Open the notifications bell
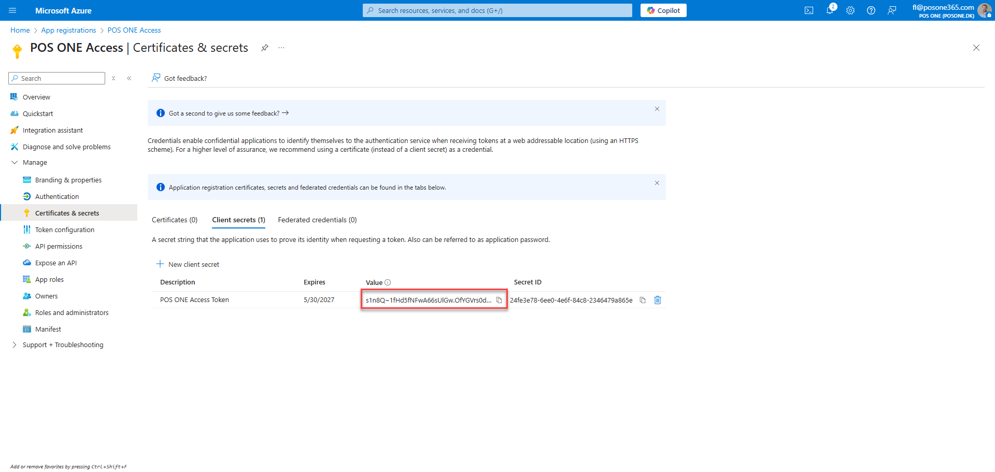This screenshot has height=472, width=995. pyautogui.click(x=830, y=10)
